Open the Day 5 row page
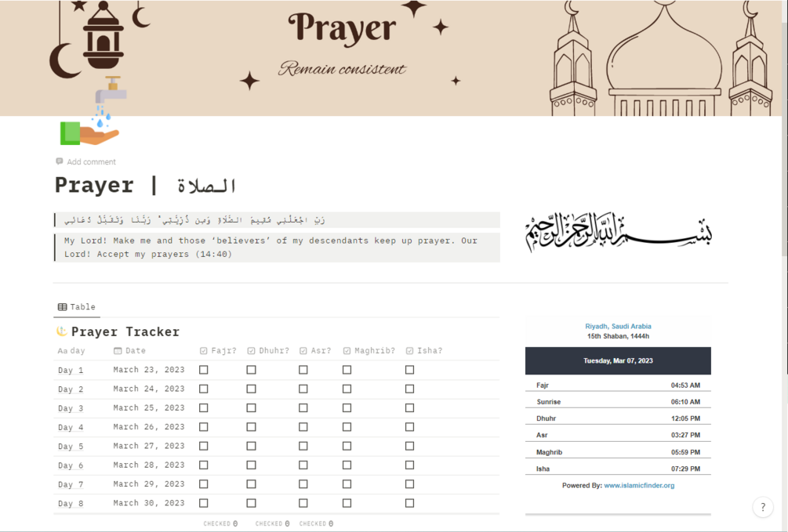Screen dimensions: 788x532 click(x=71, y=447)
